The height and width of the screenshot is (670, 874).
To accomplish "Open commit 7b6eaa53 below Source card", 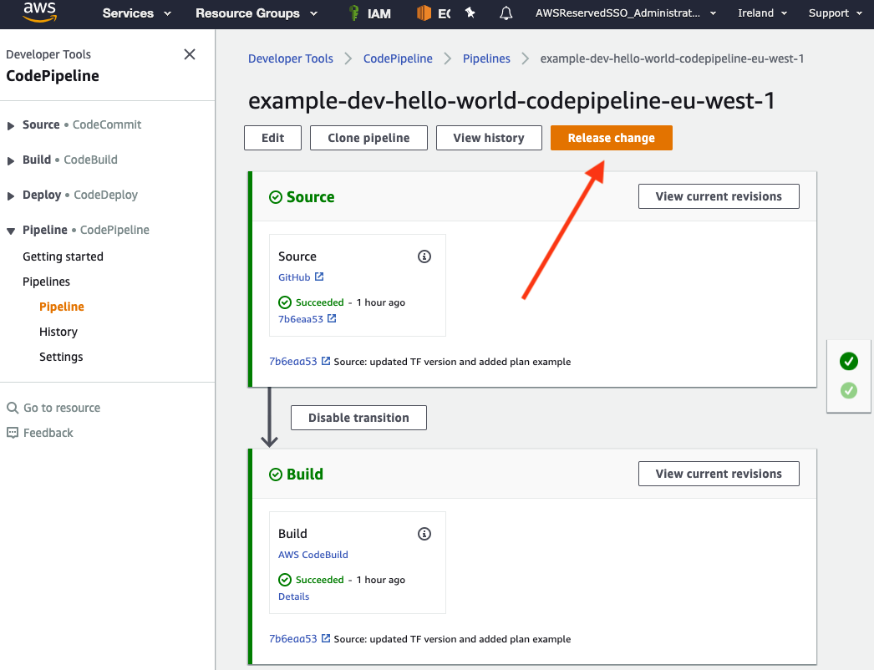I will [292, 361].
